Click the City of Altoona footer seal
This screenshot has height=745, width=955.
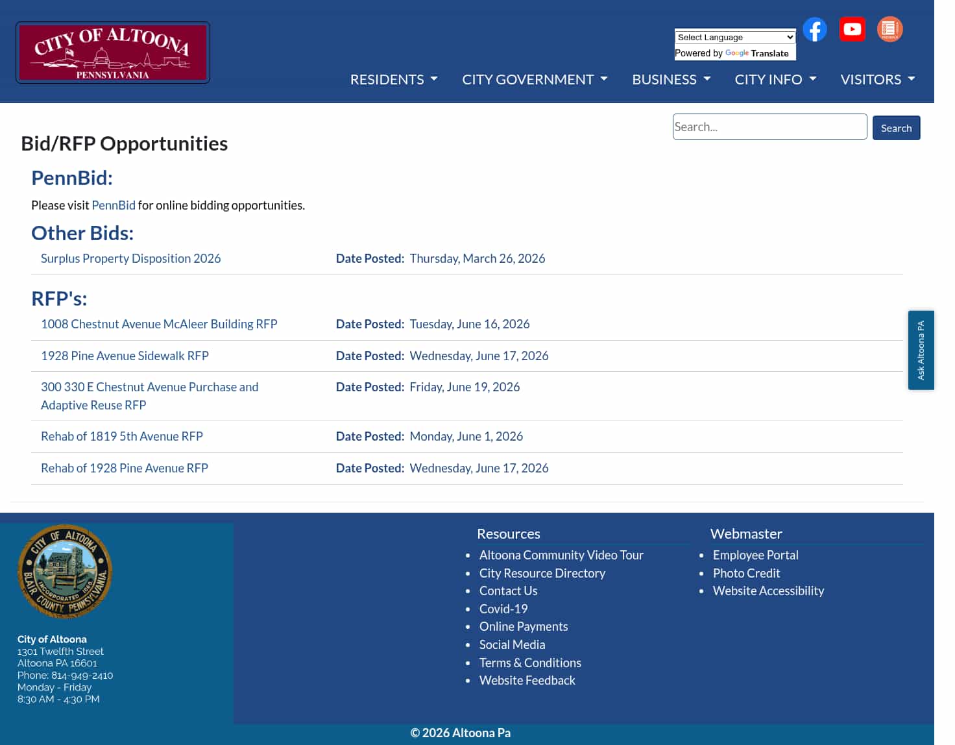tap(65, 572)
